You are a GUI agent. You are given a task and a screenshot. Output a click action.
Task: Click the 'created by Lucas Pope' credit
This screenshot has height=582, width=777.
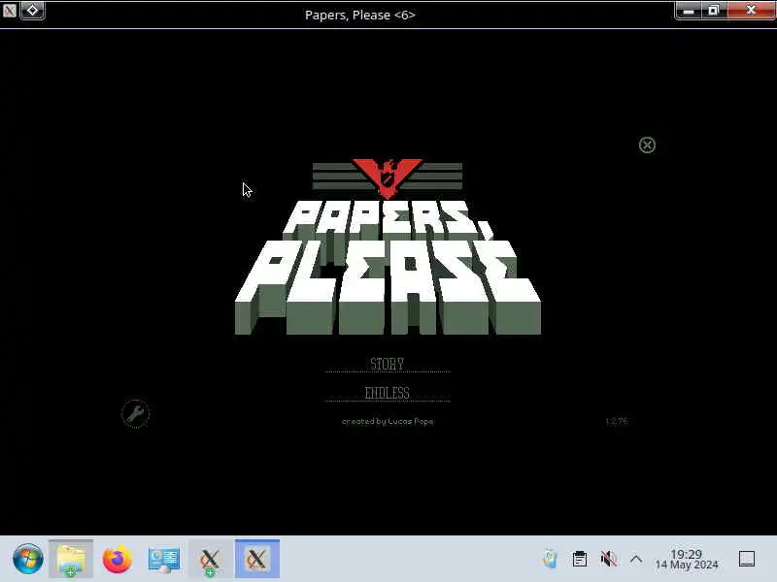[x=388, y=422]
